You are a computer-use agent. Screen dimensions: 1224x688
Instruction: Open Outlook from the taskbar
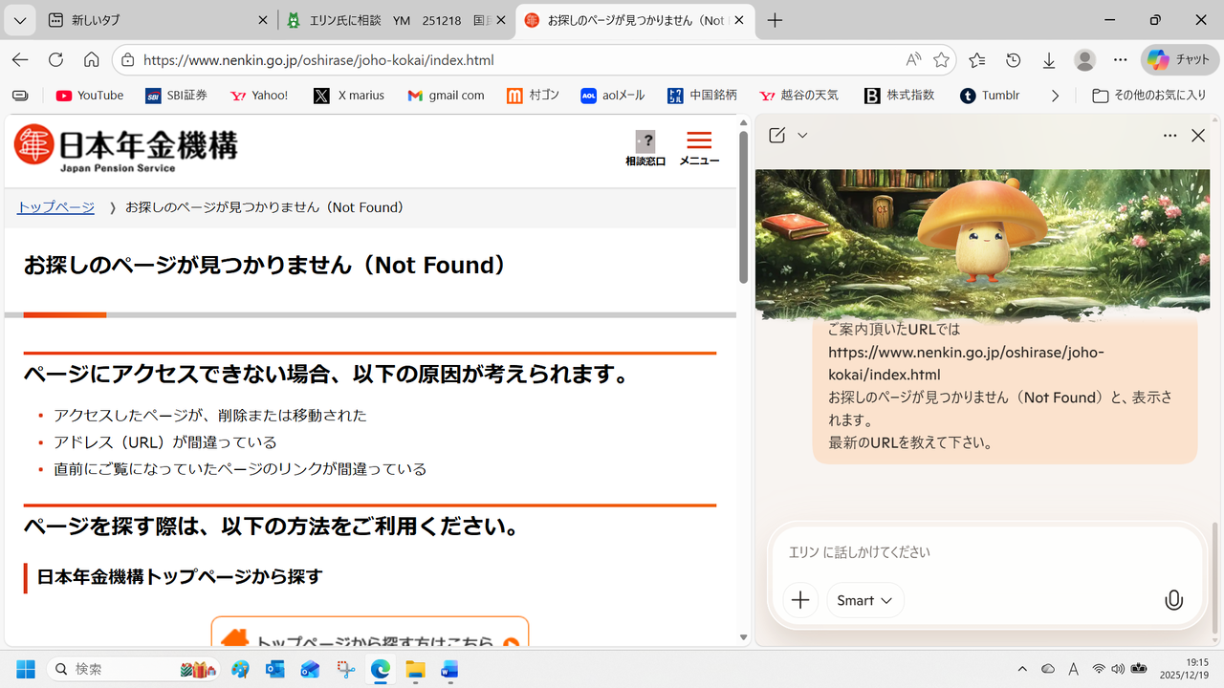(275, 669)
